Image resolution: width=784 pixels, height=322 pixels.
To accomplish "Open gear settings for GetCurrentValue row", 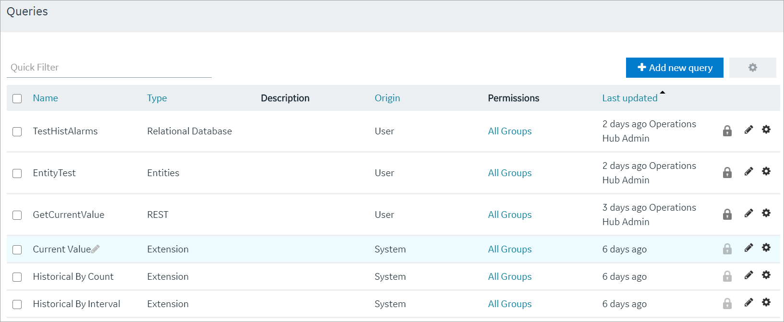I will point(766,213).
